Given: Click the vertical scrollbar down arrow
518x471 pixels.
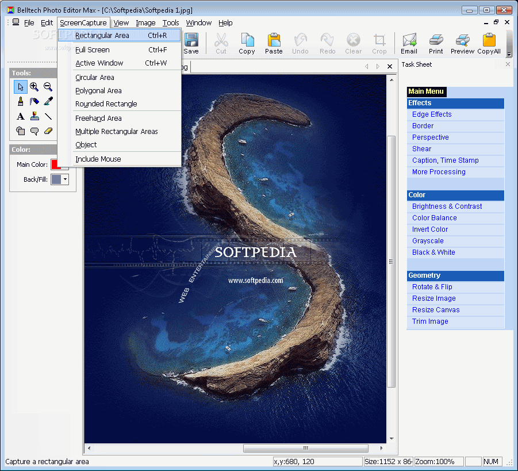Looking at the screenshot, I should click(392, 439).
